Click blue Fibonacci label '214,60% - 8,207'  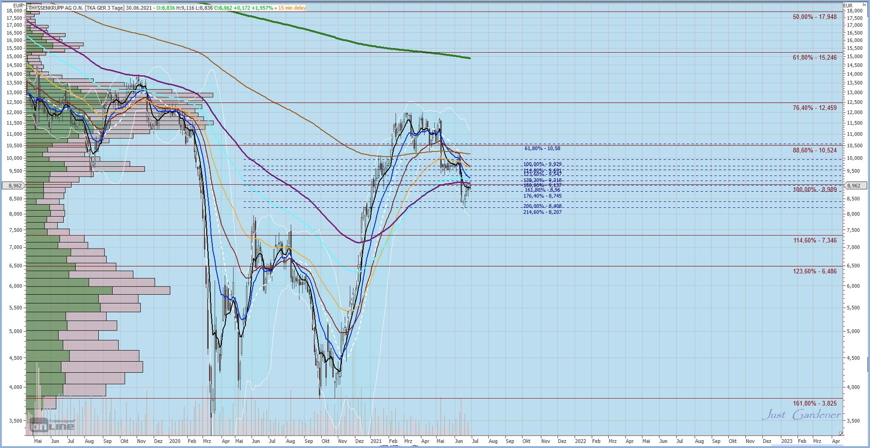542,212
